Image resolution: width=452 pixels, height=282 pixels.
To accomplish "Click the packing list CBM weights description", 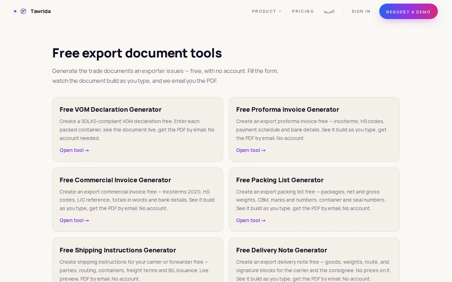I will pos(311,200).
